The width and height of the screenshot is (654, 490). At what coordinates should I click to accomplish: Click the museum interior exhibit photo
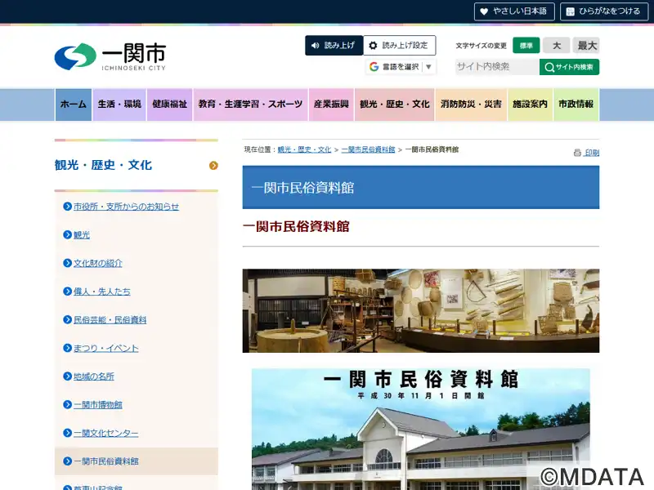(x=421, y=311)
